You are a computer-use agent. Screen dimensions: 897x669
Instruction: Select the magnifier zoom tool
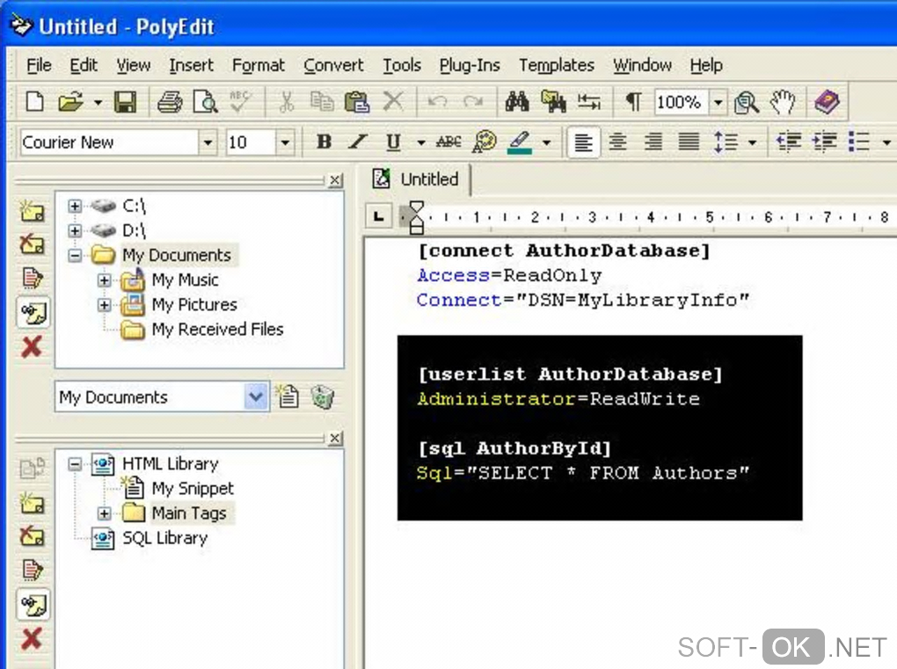pyautogui.click(x=747, y=103)
